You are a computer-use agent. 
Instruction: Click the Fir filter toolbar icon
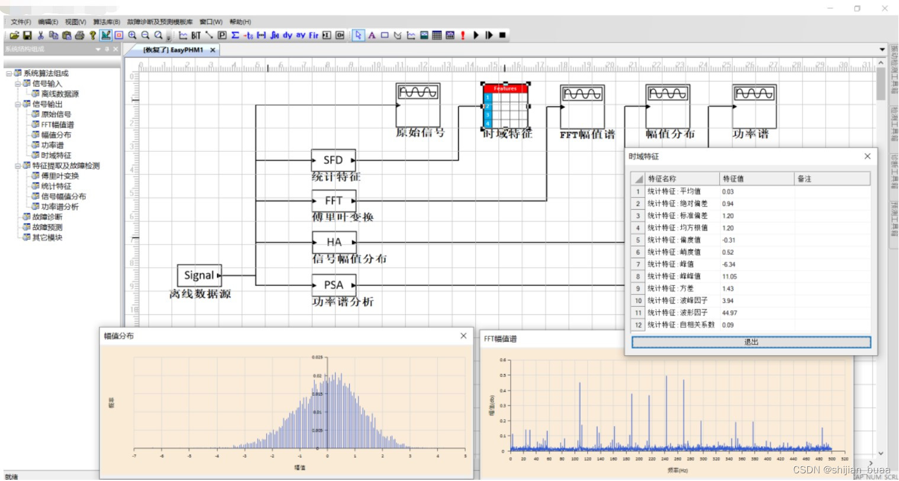[313, 35]
